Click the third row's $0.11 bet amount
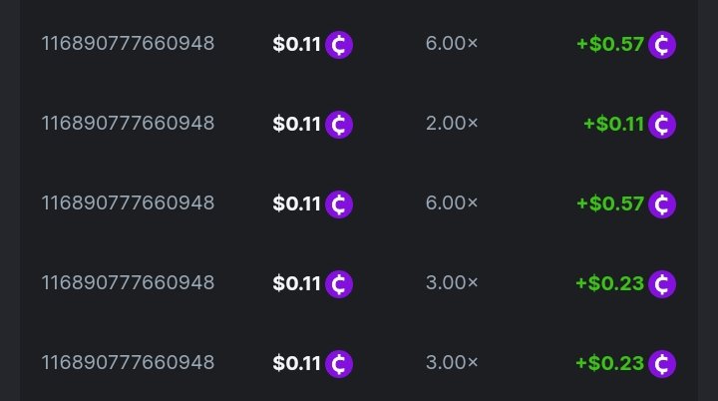 point(296,204)
